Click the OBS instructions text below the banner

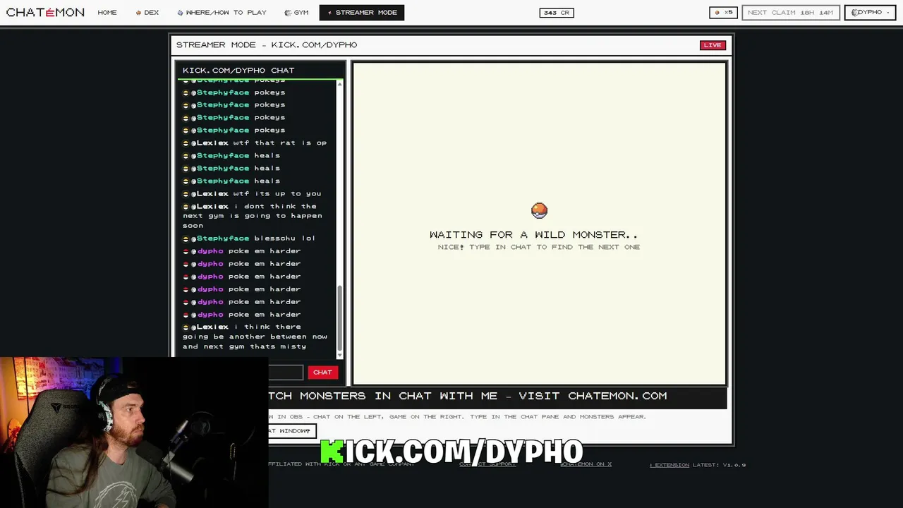pyautogui.click(x=457, y=416)
